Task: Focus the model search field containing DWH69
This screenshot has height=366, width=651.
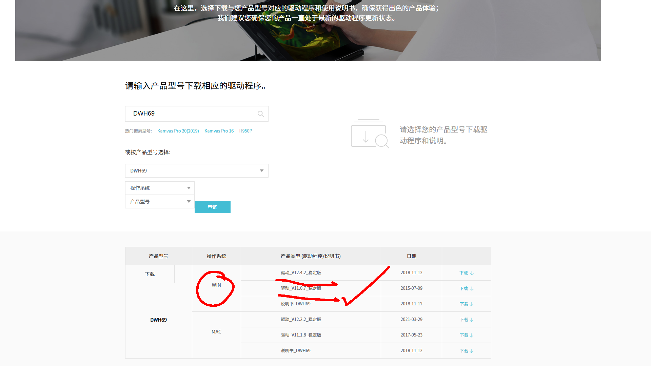Action: (190, 114)
